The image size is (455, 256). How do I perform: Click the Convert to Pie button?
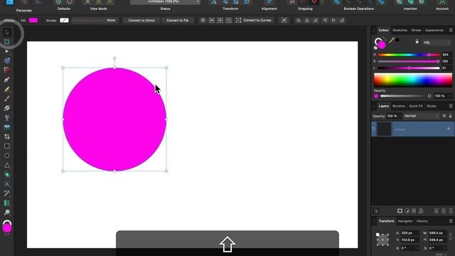pyautogui.click(x=177, y=21)
